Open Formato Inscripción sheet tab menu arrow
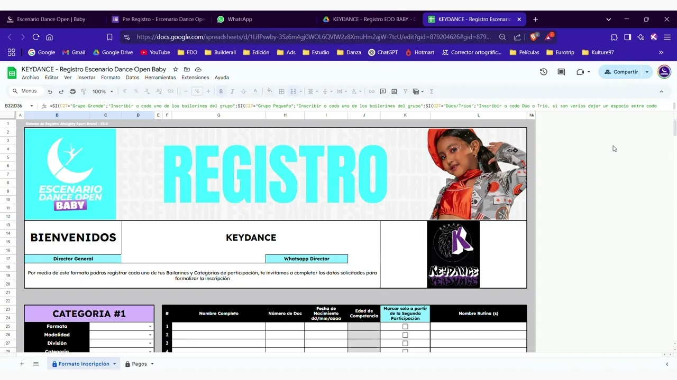The image size is (677, 380). (x=114, y=364)
